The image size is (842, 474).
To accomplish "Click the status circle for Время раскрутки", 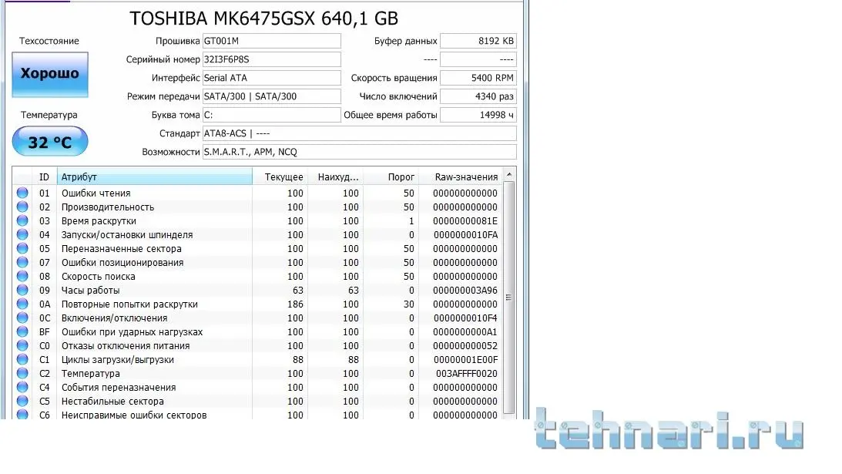I will coord(22,220).
